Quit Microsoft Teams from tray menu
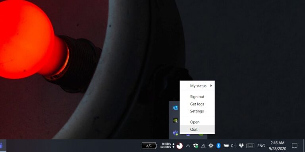This screenshot has height=152, width=305. (x=197, y=129)
